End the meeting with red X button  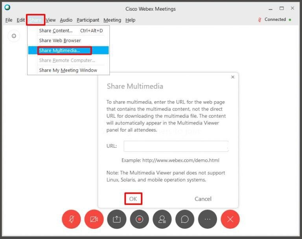click(230, 219)
